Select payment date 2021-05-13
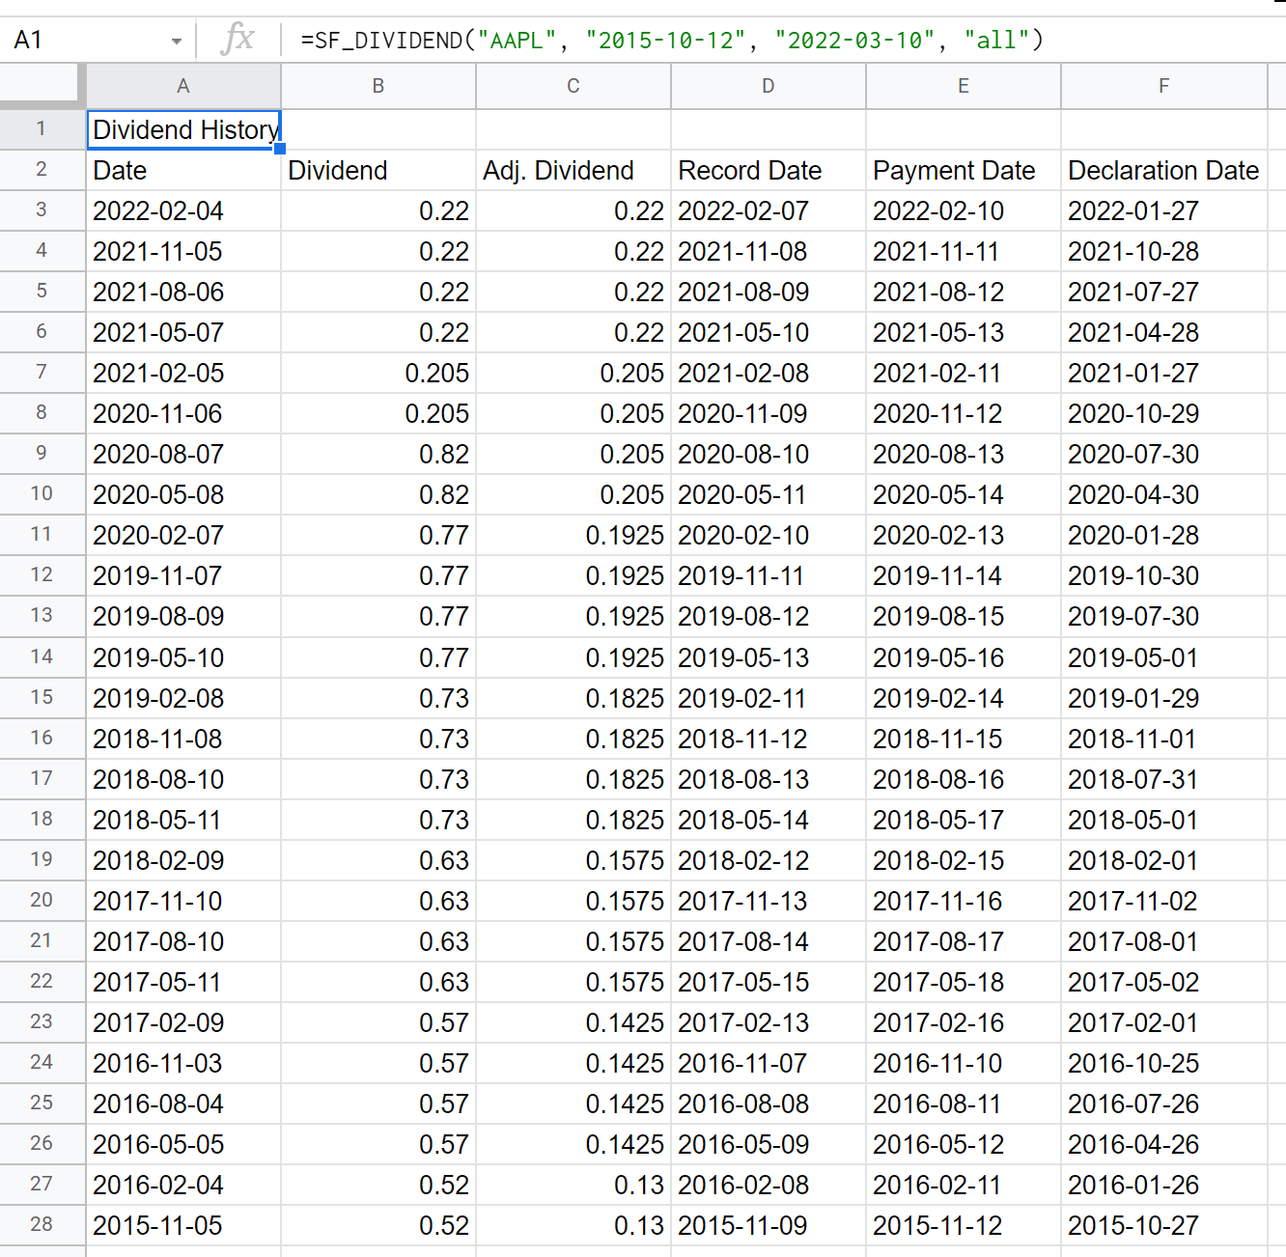This screenshot has height=1257, width=1286. pyautogui.click(x=964, y=332)
